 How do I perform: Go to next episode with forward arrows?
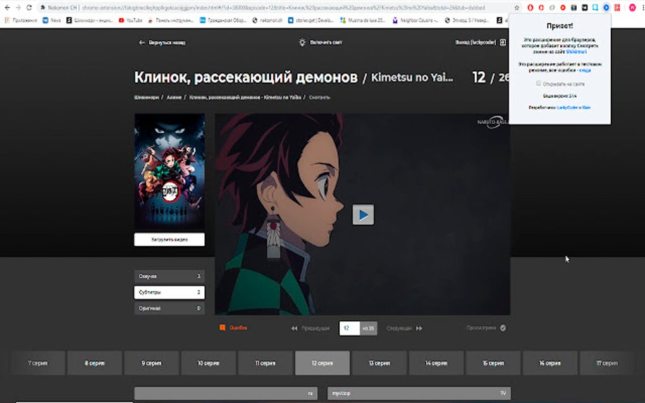coord(419,328)
